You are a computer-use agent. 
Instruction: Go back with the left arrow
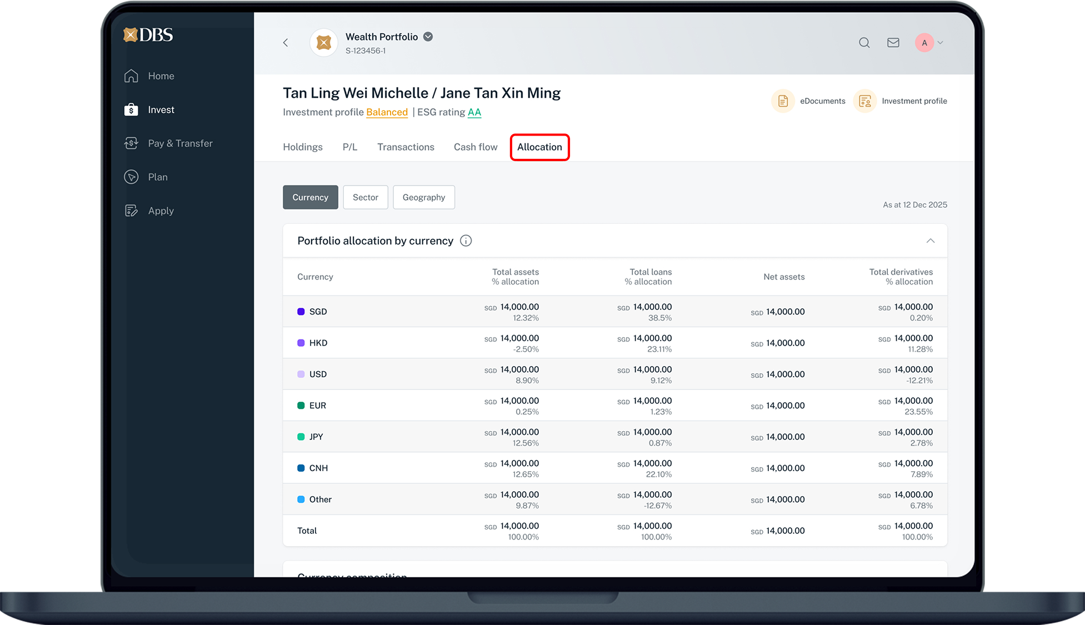[x=286, y=43]
